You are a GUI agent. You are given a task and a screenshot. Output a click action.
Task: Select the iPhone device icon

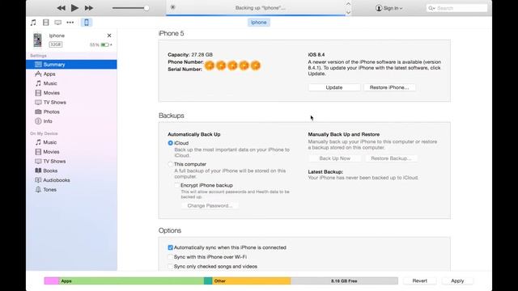click(x=87, y=23)
